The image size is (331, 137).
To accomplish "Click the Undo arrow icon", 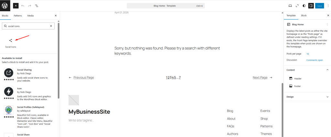I will [x=23, y=6].
